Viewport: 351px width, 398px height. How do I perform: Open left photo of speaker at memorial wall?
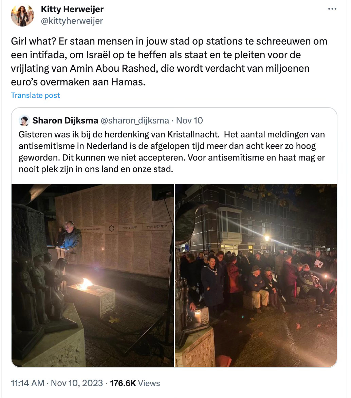click(x=93, y=276)
